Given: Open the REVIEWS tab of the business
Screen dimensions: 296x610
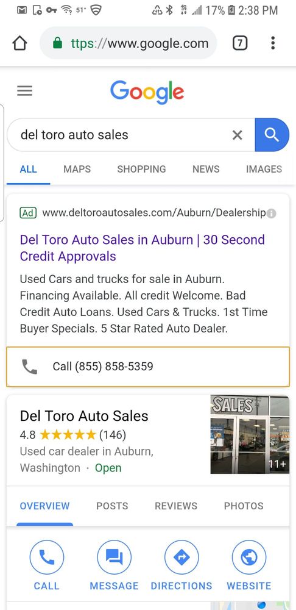Looking at the screenshot, I should click(x=176, y=506).
